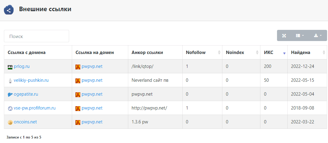Open pwpvp.net link in ogepatite.ru row
This screenshot has height=143, width=328.
pos(92,94)
